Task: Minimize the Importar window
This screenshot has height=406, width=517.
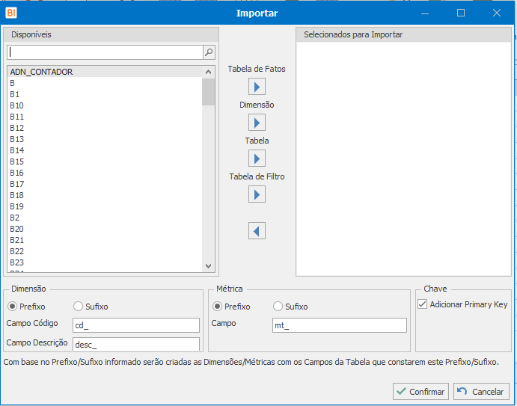Action: tap(425, 13)
